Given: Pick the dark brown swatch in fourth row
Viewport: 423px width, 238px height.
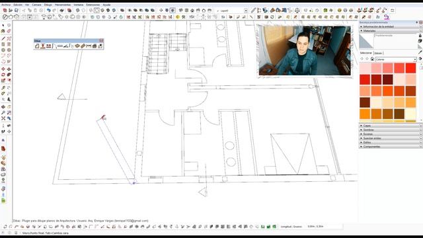Looking at the screenshot, I should tap(365, 102).
